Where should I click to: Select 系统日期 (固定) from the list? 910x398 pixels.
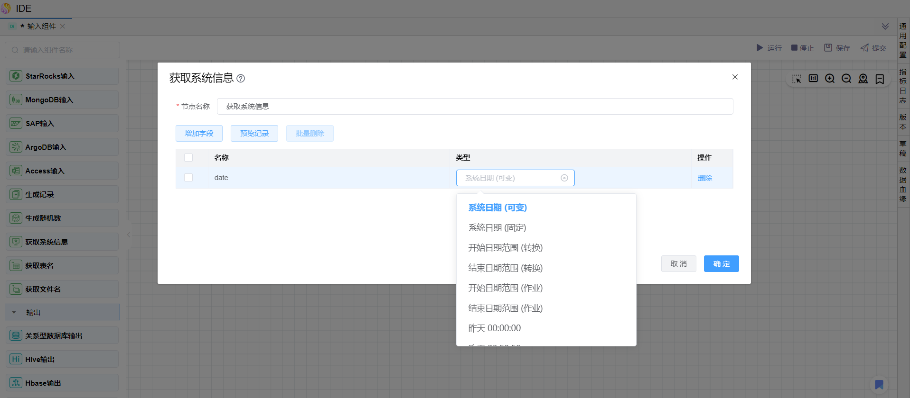pos(497,228)
